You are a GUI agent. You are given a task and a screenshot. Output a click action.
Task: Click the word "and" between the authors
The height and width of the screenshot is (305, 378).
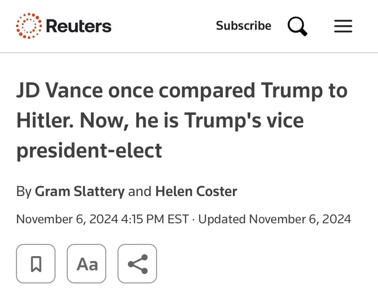tap(140, 192)
